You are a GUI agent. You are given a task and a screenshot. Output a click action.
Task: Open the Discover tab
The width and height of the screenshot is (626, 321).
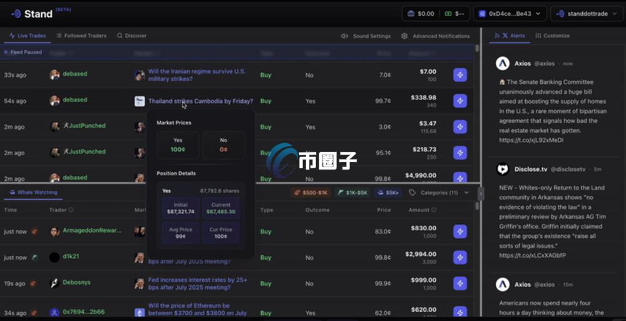coord(131,36)
